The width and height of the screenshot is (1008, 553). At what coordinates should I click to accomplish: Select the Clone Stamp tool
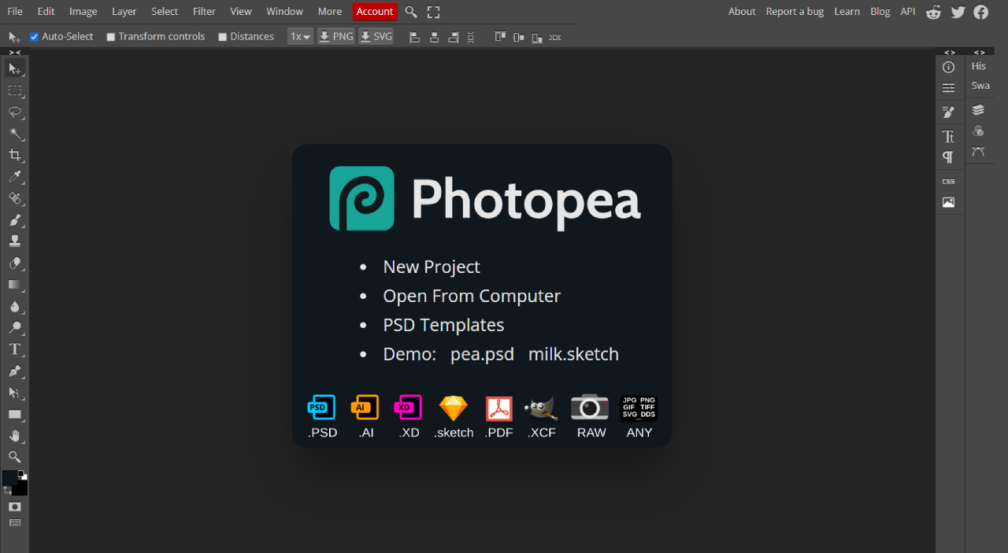(x=14, y=241)
